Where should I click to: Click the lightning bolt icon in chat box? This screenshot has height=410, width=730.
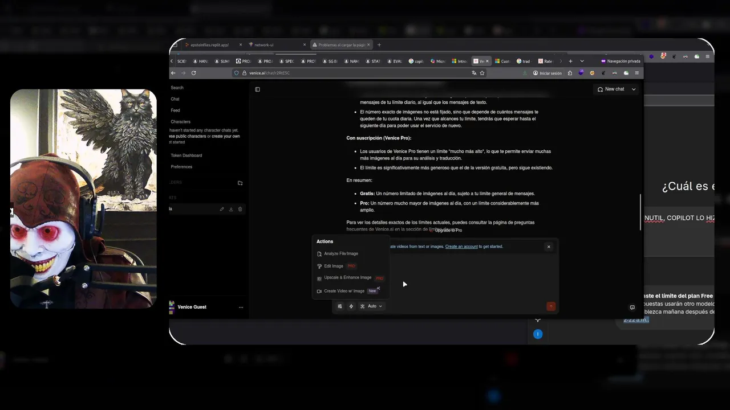click(x=351, y=306)
